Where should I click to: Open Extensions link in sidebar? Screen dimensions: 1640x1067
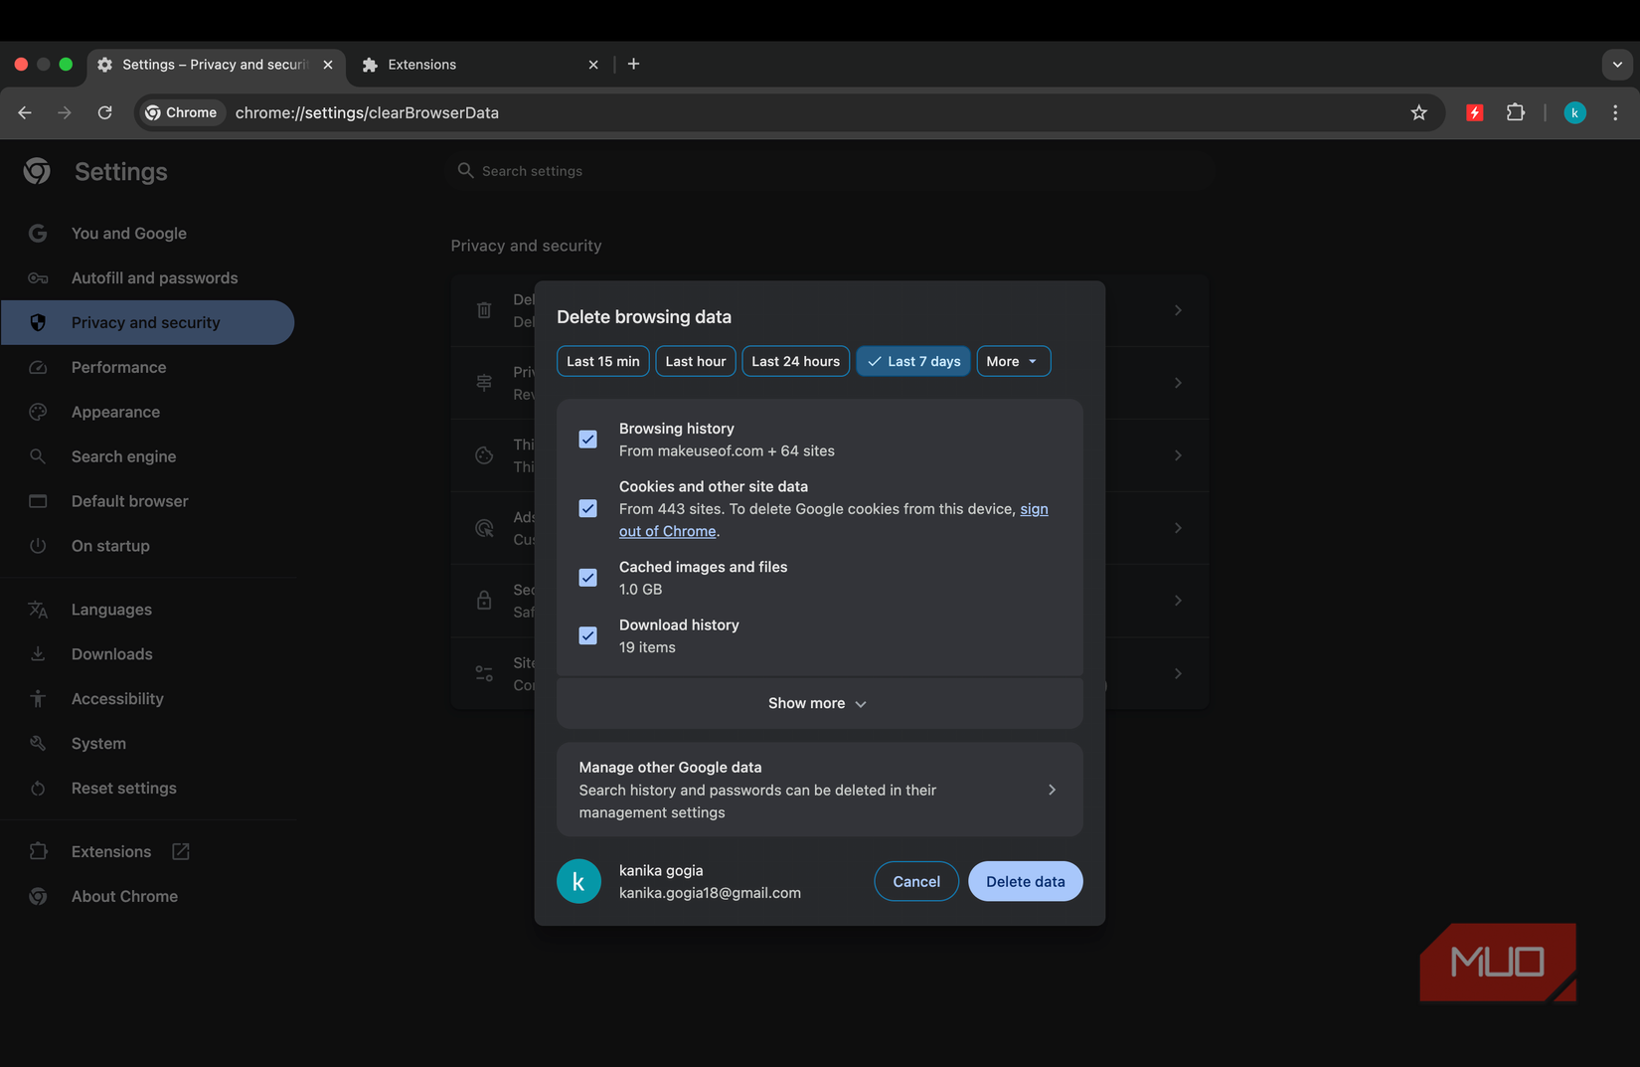pyautogui.click(x=111, y=852)
